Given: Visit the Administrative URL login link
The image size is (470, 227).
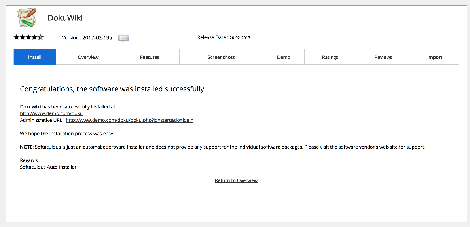Looking at the screenshot, I should pyautogui.click(x=129, y=120).
